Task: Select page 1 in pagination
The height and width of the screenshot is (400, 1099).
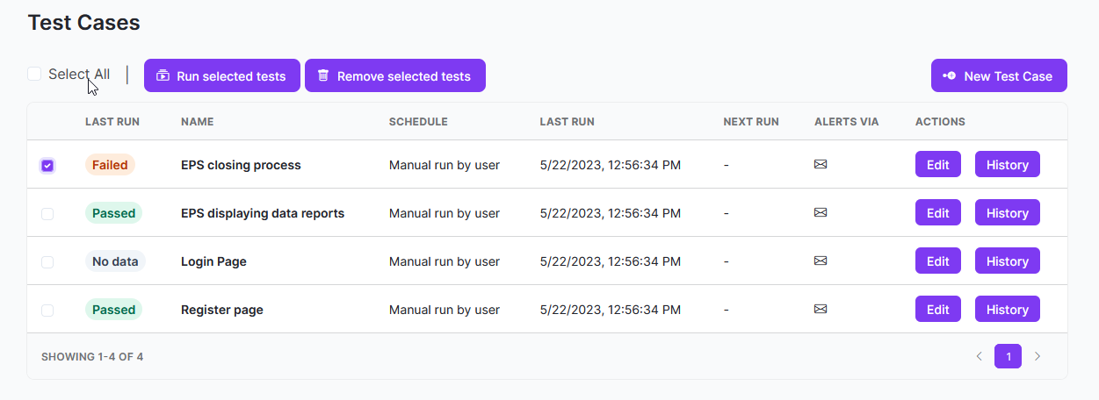Action: [1009, 356]
